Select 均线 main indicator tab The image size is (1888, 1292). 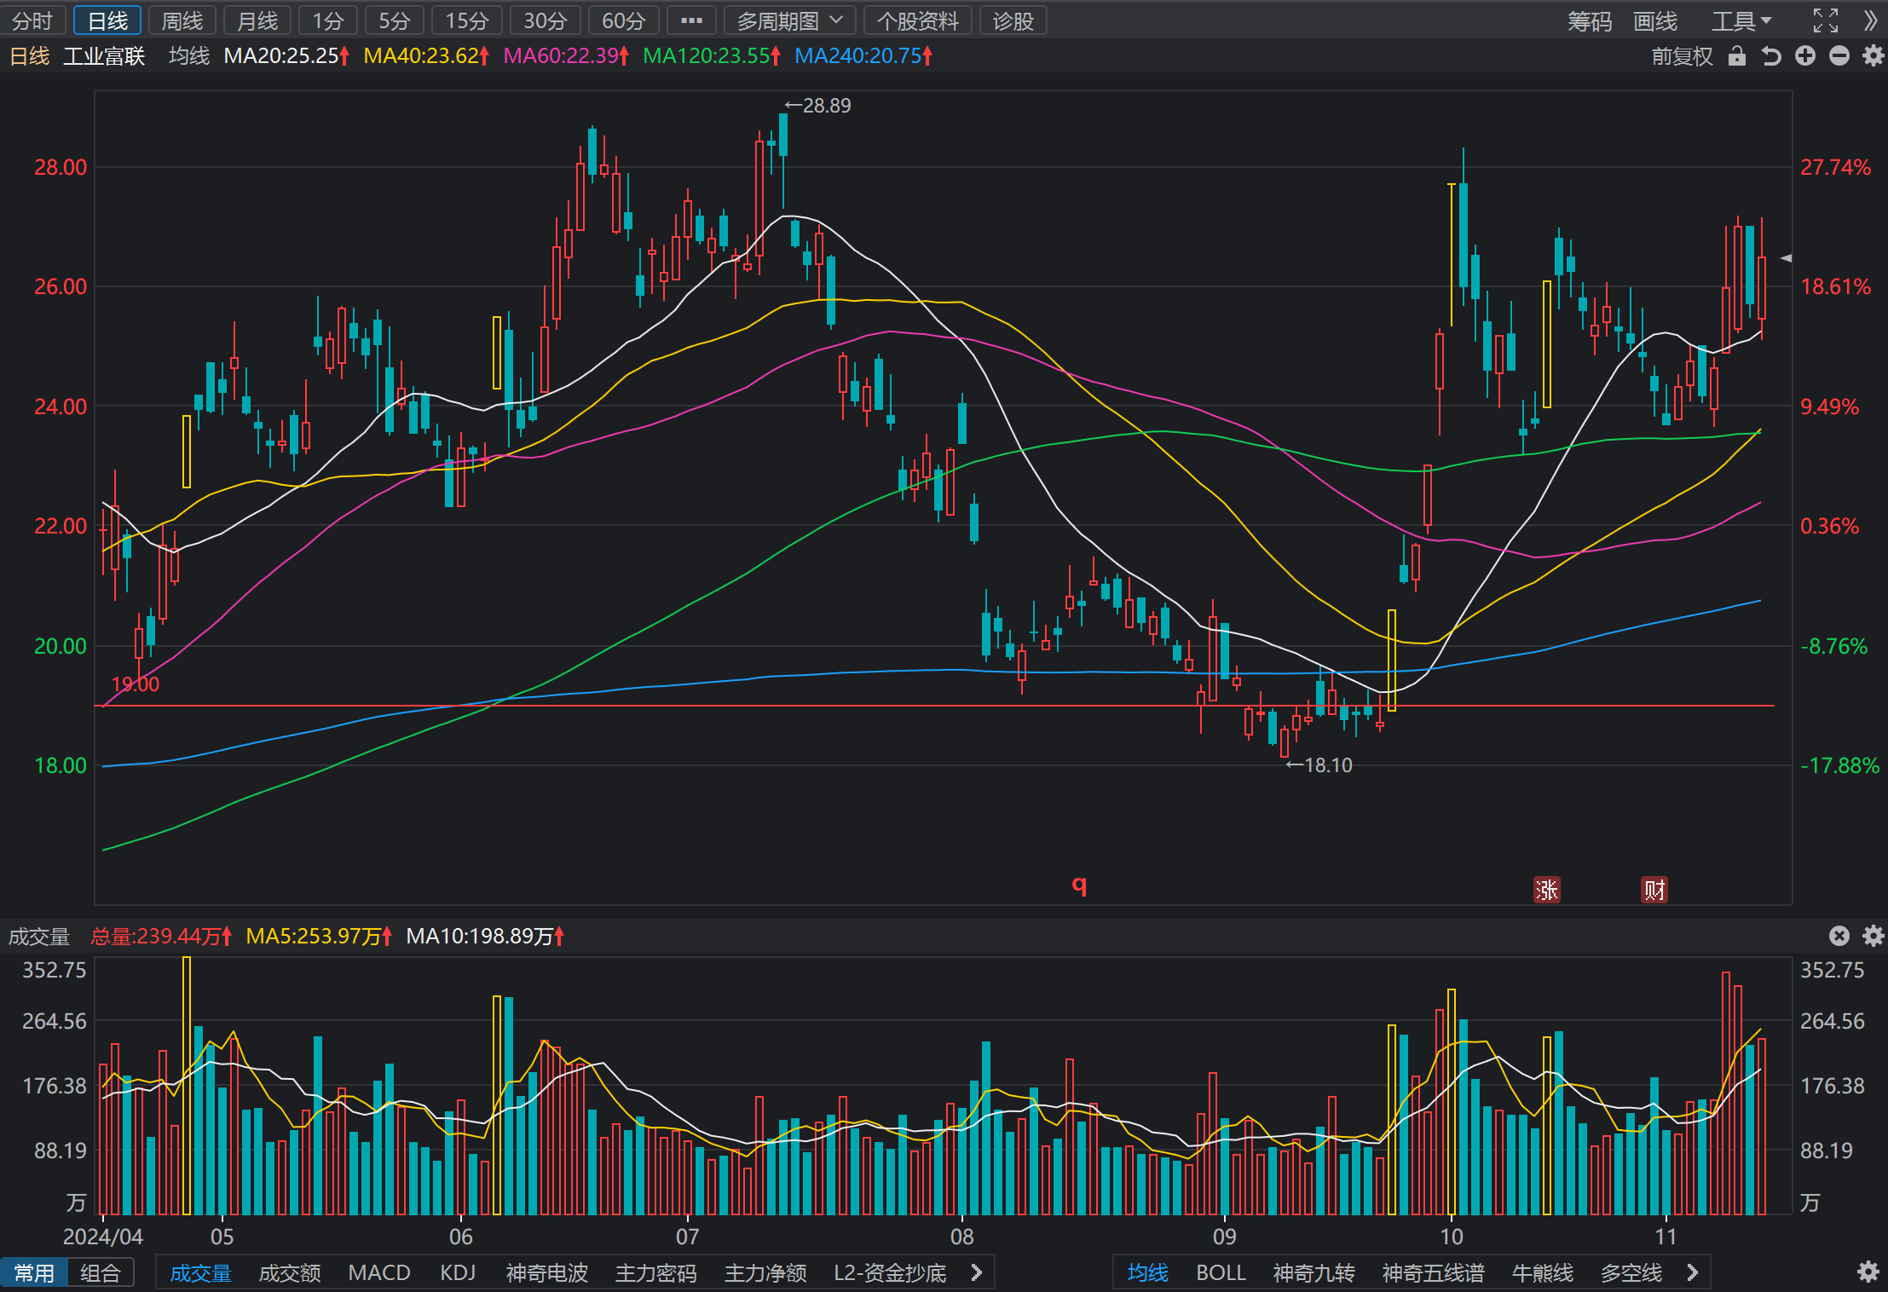point(1147,1272)
